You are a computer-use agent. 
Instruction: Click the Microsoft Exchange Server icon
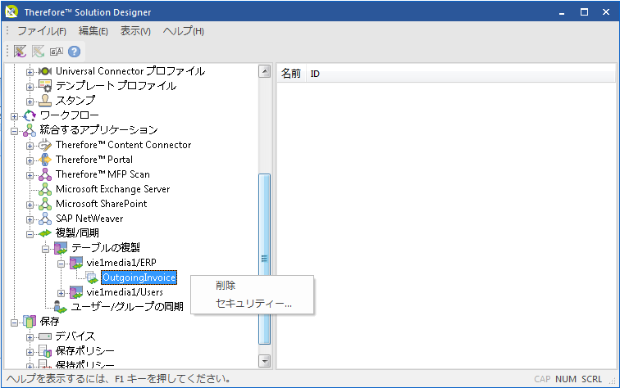pos(45,189)
